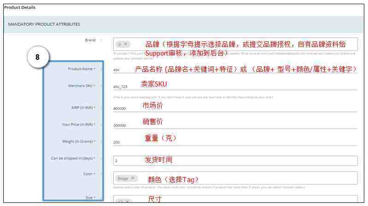Click the Can be shipped in (days) label
The height and width of the screenshot is (206, 368).
pos(73,159)
